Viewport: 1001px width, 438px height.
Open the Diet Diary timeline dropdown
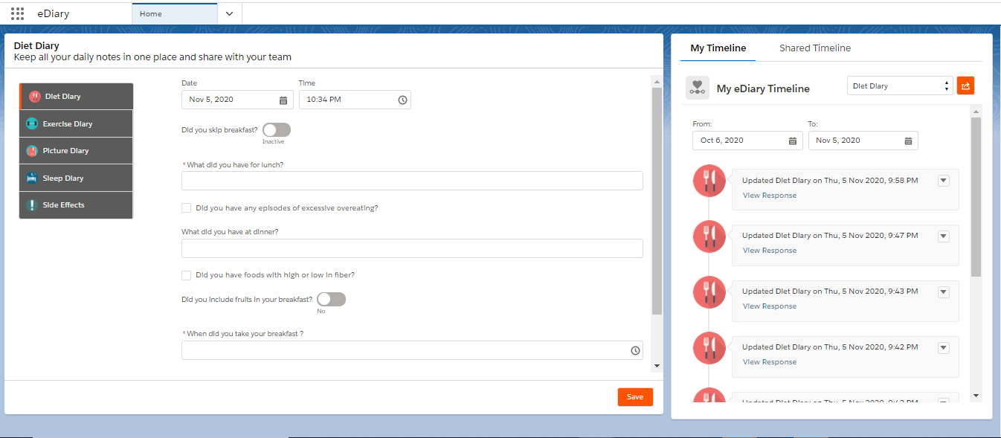(900, 86)
